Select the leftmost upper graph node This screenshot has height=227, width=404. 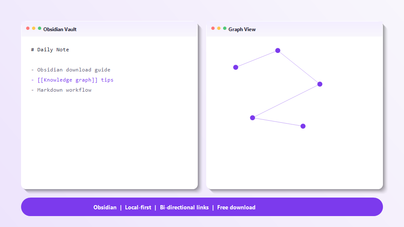[x=236, y=67]
